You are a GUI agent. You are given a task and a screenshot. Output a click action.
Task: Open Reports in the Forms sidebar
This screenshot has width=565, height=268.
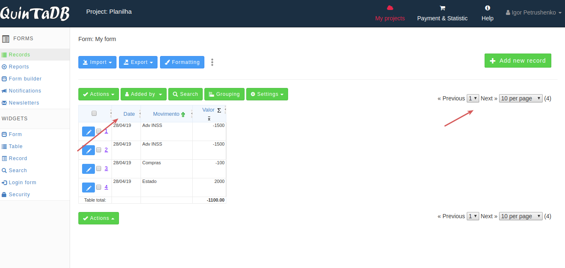19,67
